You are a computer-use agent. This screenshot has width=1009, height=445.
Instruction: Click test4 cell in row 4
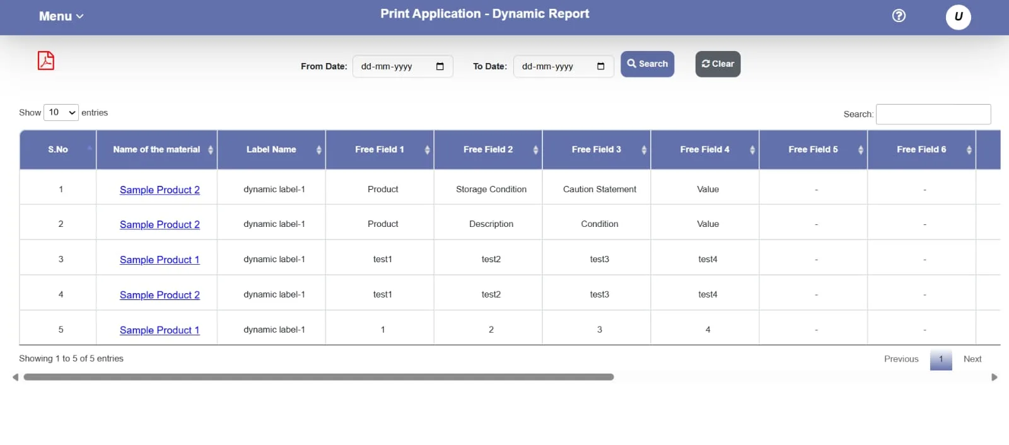(x=705, y=292)
